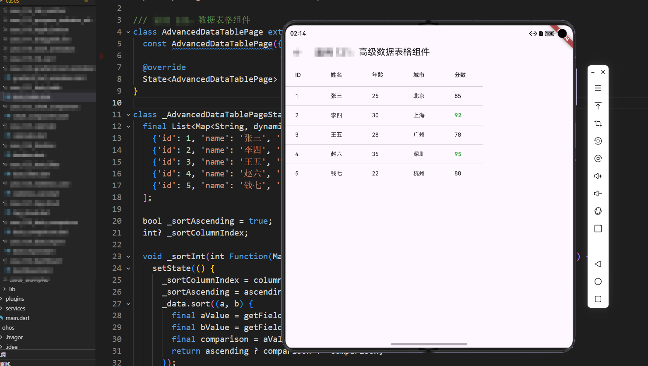The image size is (648, 366).
Task: Expand the plugins folder chevron
Action: click(2, 299)
